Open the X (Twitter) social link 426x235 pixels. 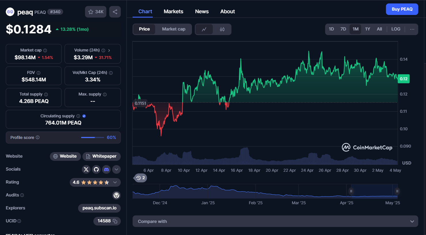pos(86,169)
